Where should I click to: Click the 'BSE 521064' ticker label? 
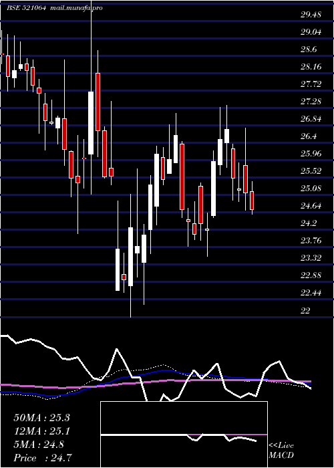[x=26, y=8]
